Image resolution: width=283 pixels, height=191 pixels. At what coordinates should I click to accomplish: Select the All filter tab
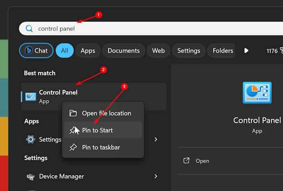65,51
